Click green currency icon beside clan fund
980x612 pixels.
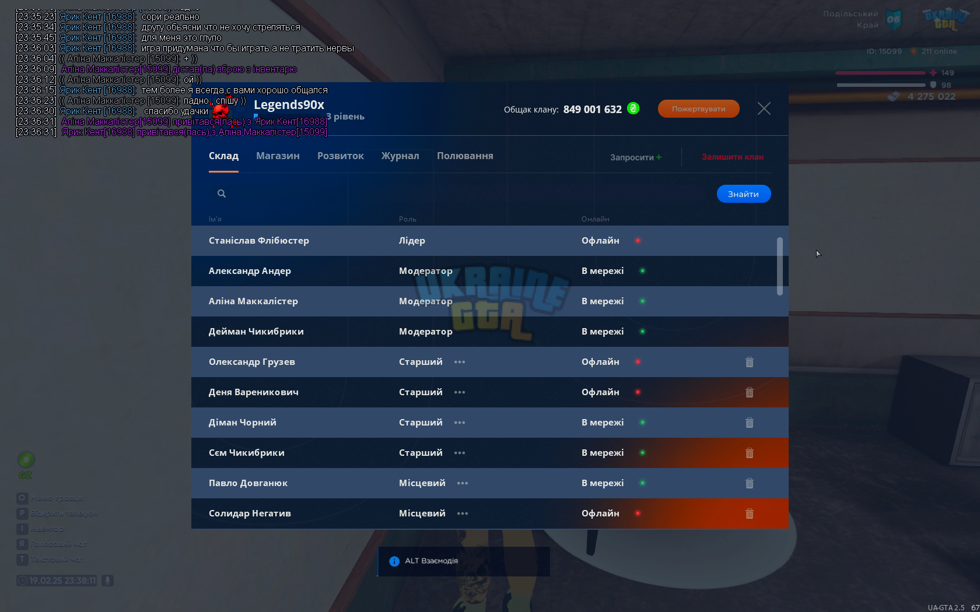pos(633,108)
